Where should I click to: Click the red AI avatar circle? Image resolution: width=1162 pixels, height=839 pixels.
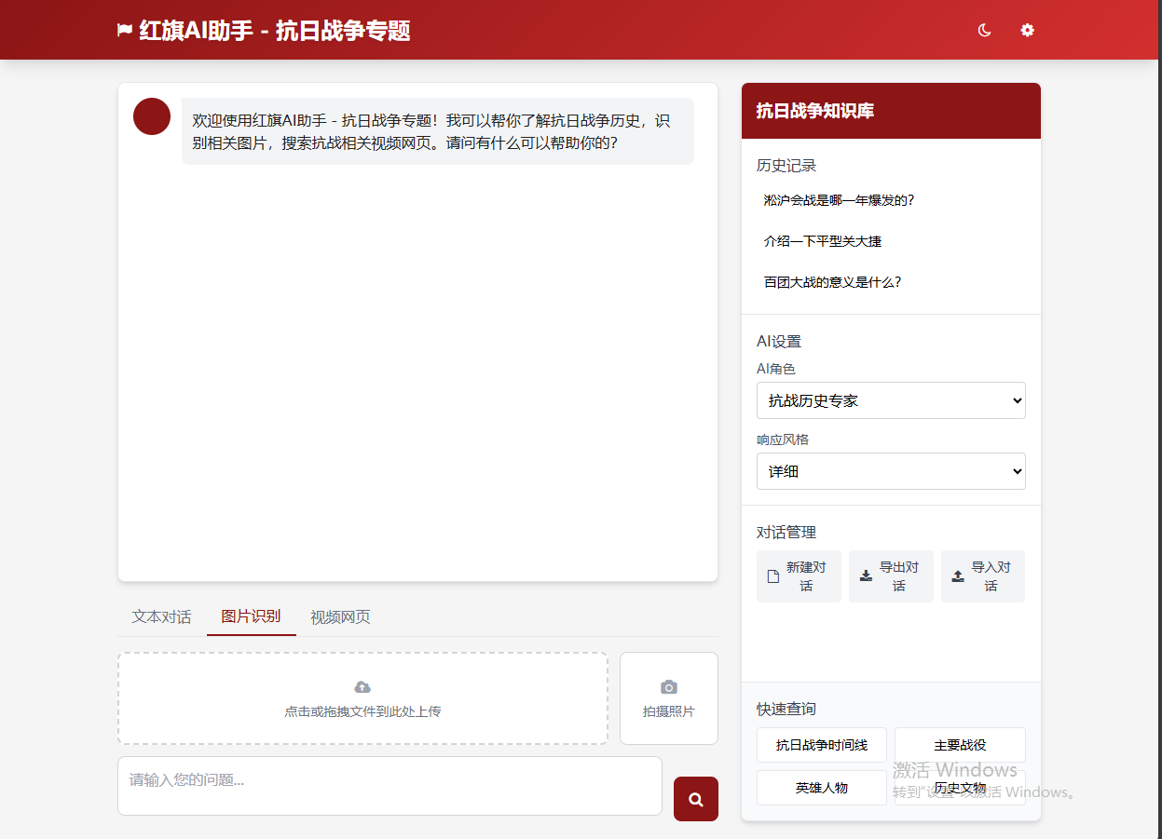tap(152, 116)
